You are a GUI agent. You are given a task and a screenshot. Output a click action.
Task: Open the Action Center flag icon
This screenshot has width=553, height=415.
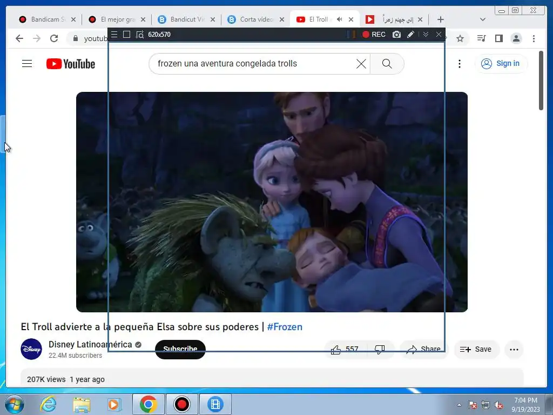pyautogui.click(x=473, y=405)
